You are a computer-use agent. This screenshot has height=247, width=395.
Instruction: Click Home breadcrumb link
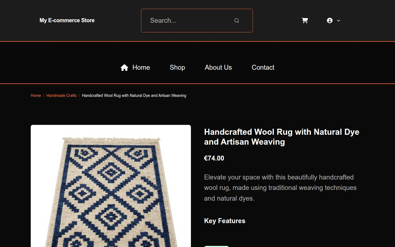pos(36,96)
